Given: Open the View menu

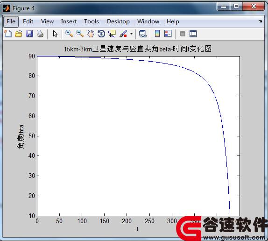Looking at the screenshot, I should pyautogui.click(x=47, y=21).
